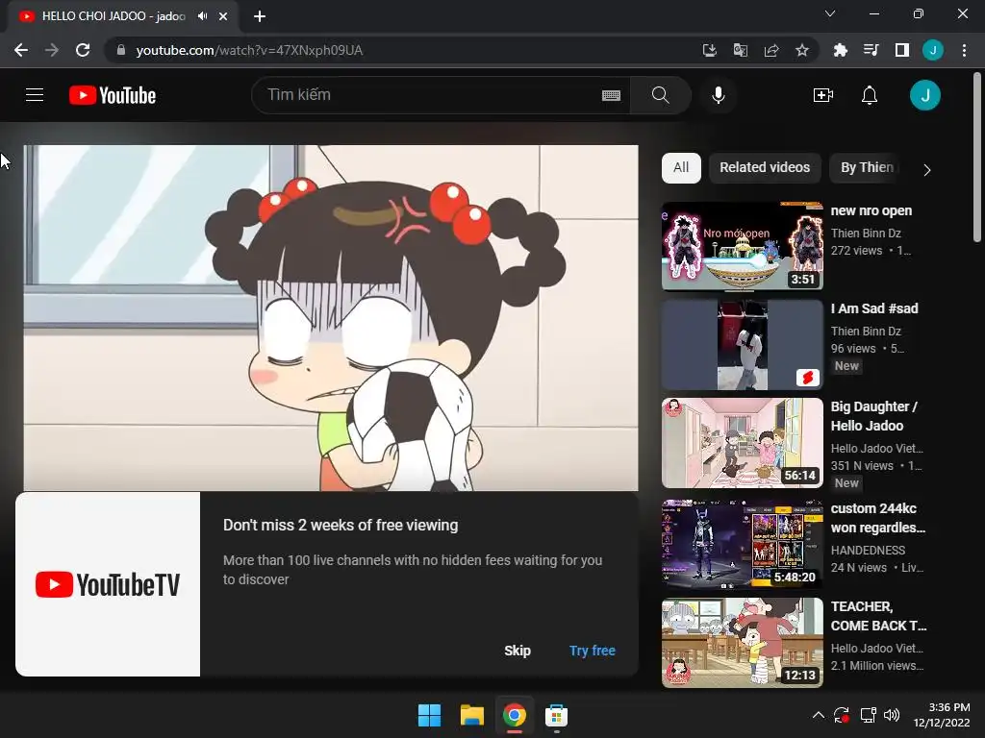The height and width of the screenshot is (738, 985).
Task: Reload the page
Action: tap(83, 50)
